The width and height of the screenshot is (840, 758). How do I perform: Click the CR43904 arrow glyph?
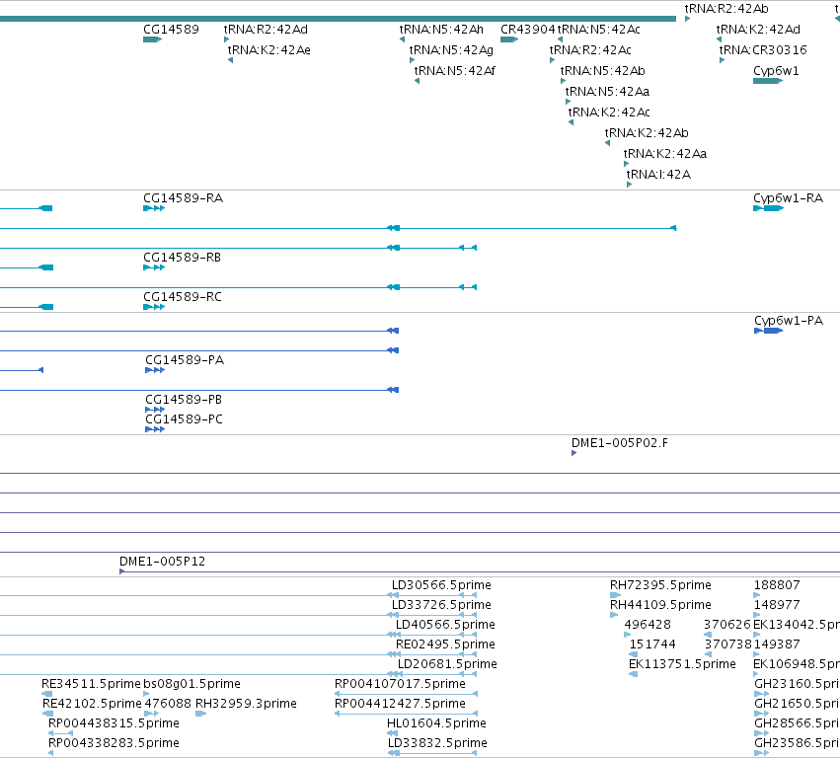click(x=509, y=39)
